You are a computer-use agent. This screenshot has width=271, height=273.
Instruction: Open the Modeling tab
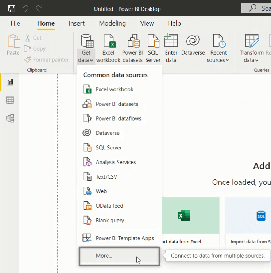[112, 23]
